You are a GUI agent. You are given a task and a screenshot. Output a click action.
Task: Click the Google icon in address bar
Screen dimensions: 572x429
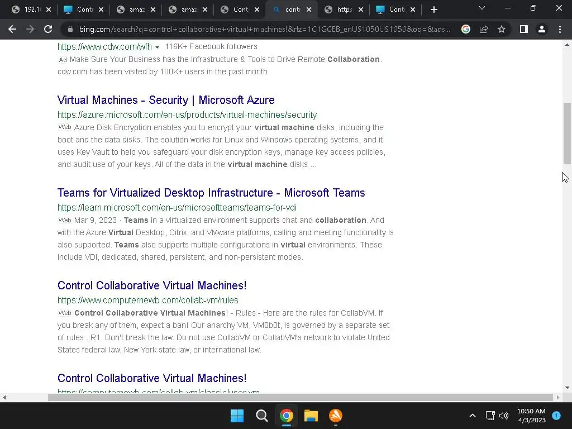(466, 29)
